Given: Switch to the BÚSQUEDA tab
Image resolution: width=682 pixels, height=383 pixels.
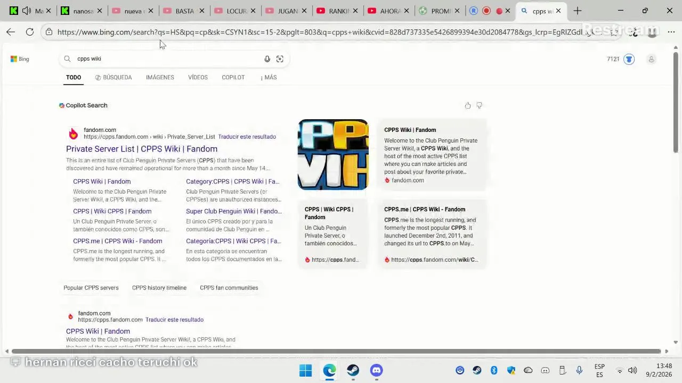Looking at the screenshot, I should coord(113,78).
